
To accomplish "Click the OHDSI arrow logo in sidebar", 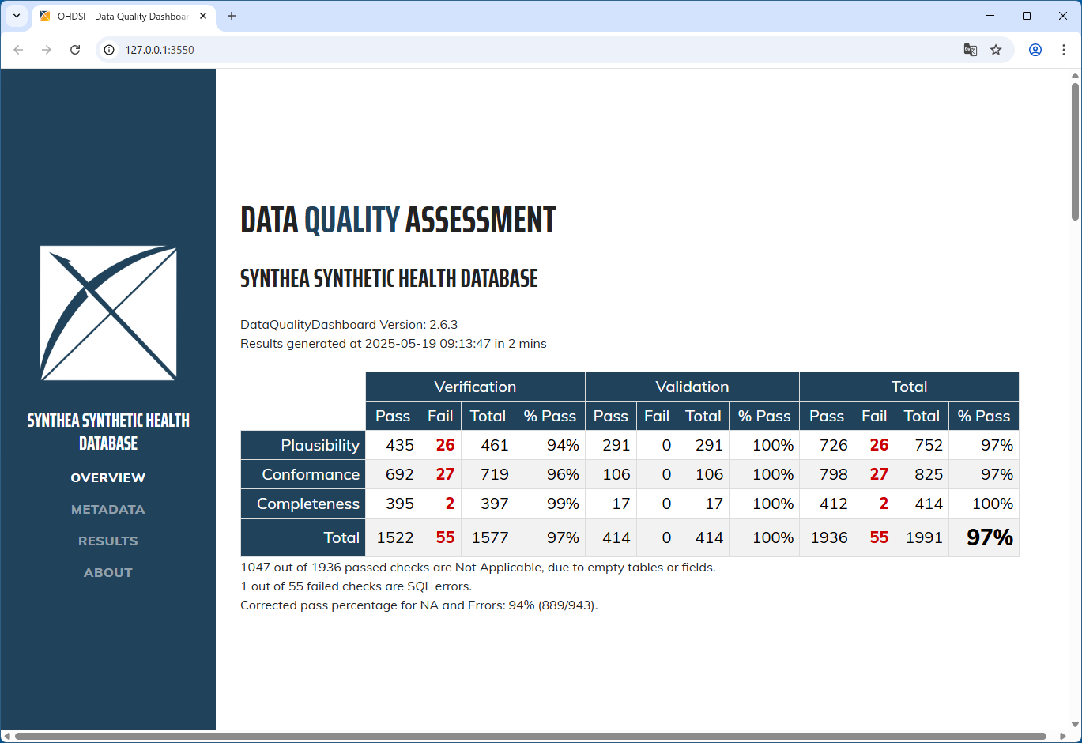I will pyautogui.click(x=108, y=313).
